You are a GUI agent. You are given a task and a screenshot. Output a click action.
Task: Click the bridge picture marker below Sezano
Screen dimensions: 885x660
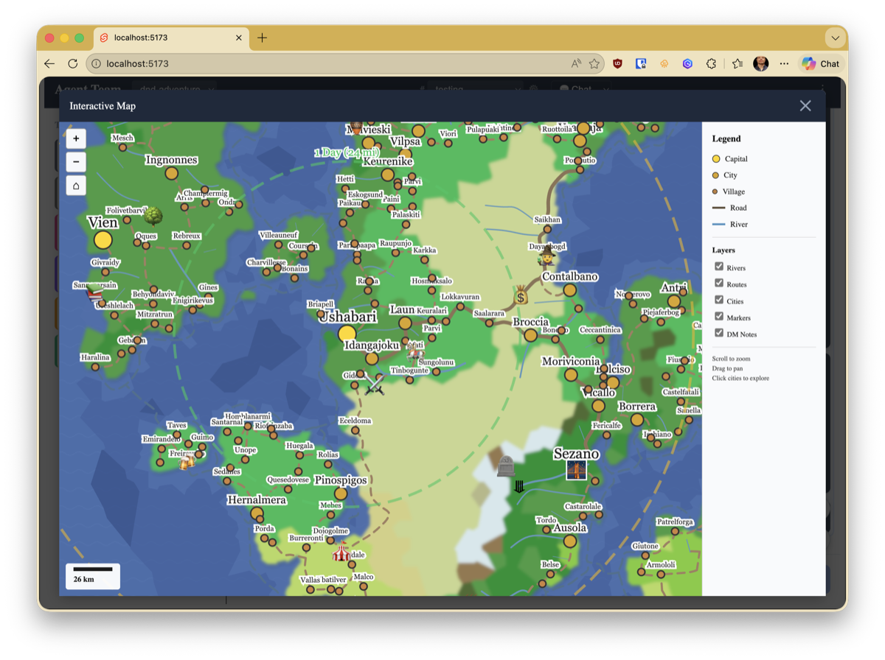(576, 470)
